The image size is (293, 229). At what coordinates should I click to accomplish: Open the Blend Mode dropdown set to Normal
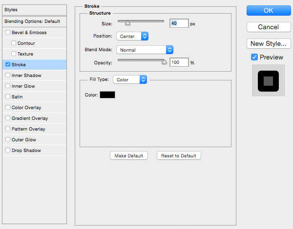click(x=145, y=50)
